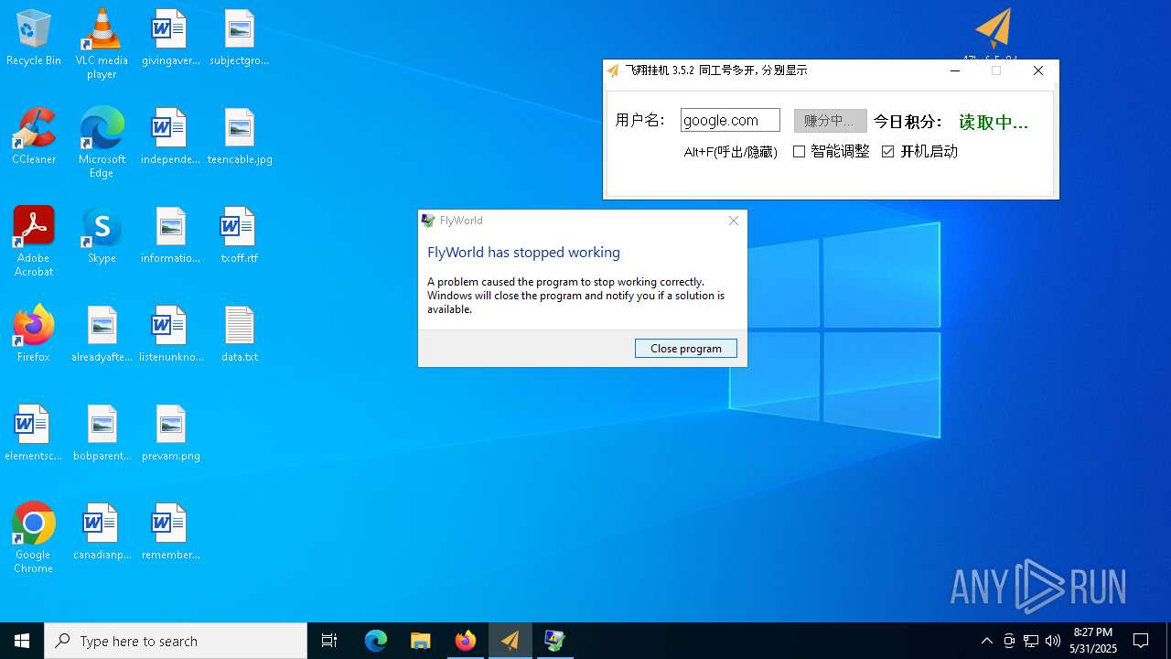The image size is (1171, 659).
Task: Select the elementsc Word document icon
Action: click(34, 433)
